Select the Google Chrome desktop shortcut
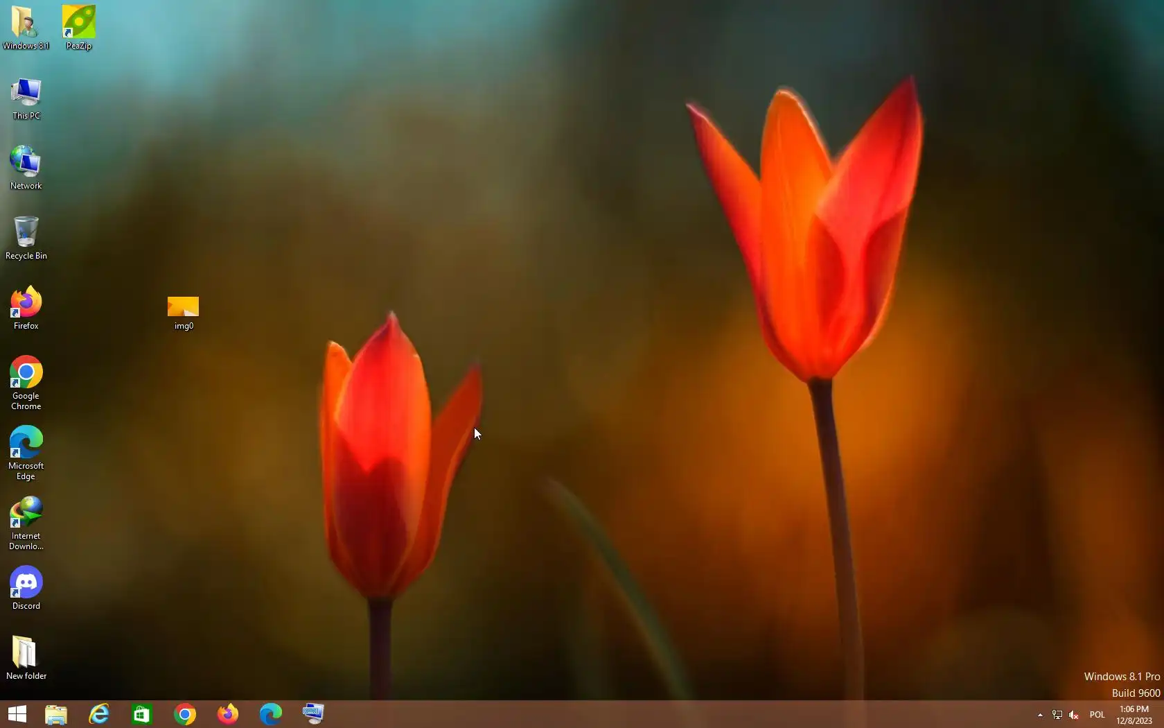 (26, 383)
